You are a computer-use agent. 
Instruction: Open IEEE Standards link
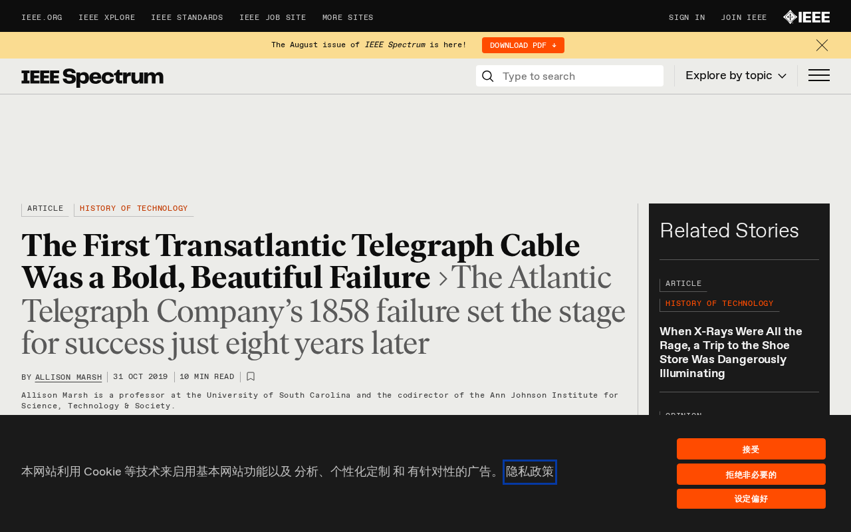point(187,18)
